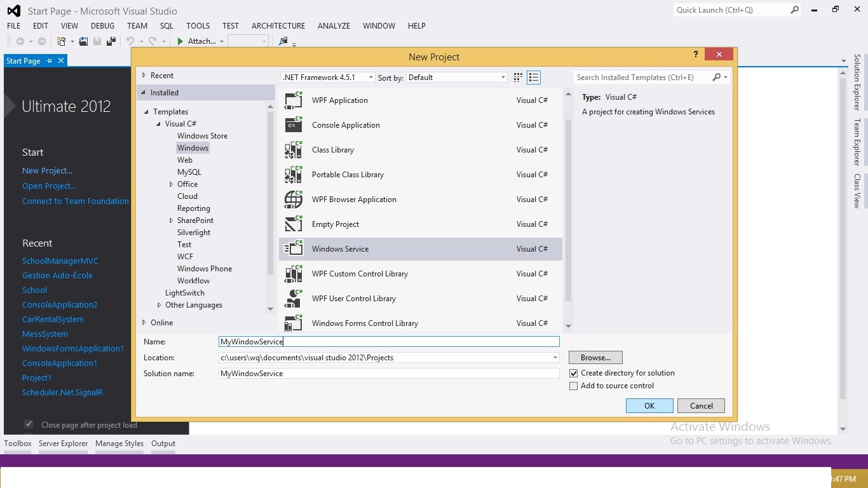Select the WPF User Control Library icon
The image size is (868, 488).
pos(293,299)
